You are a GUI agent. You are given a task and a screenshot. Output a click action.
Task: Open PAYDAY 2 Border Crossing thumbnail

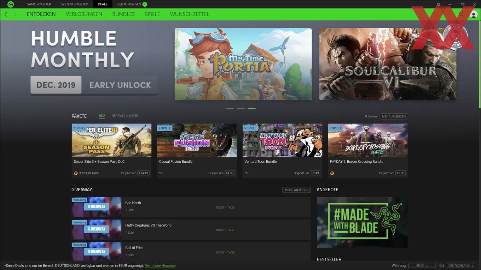(x=368, y=140)
